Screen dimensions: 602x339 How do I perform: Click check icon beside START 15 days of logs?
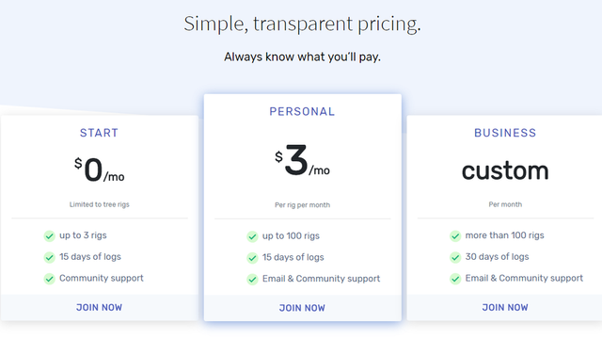pos(49,257)
